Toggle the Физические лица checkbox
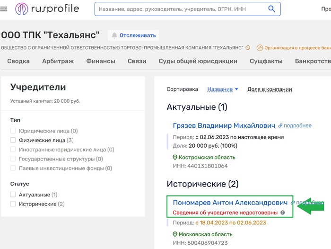This screenshot has width=331, height=249. 13,140
